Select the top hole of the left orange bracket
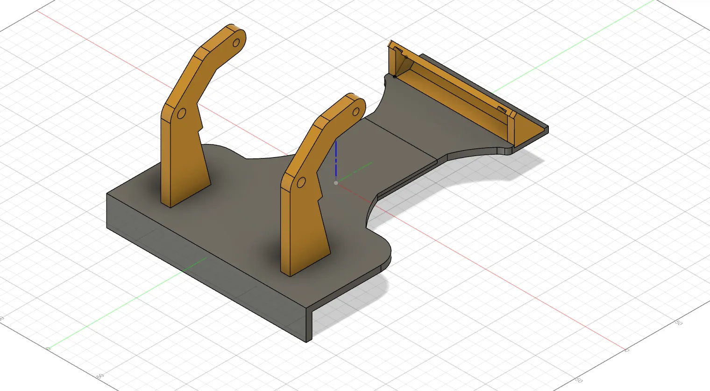Viewport: 710px width, 391px height. coord(236,43)
